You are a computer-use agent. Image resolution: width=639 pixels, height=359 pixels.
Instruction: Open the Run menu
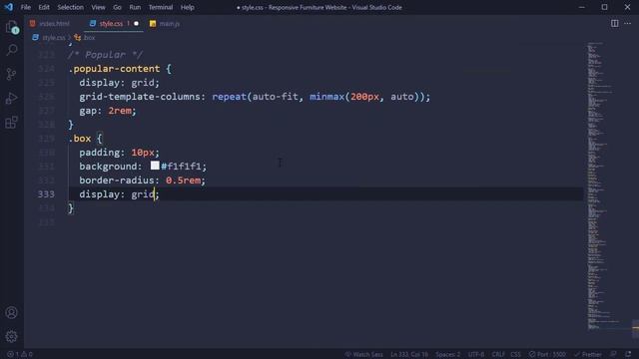135,7
